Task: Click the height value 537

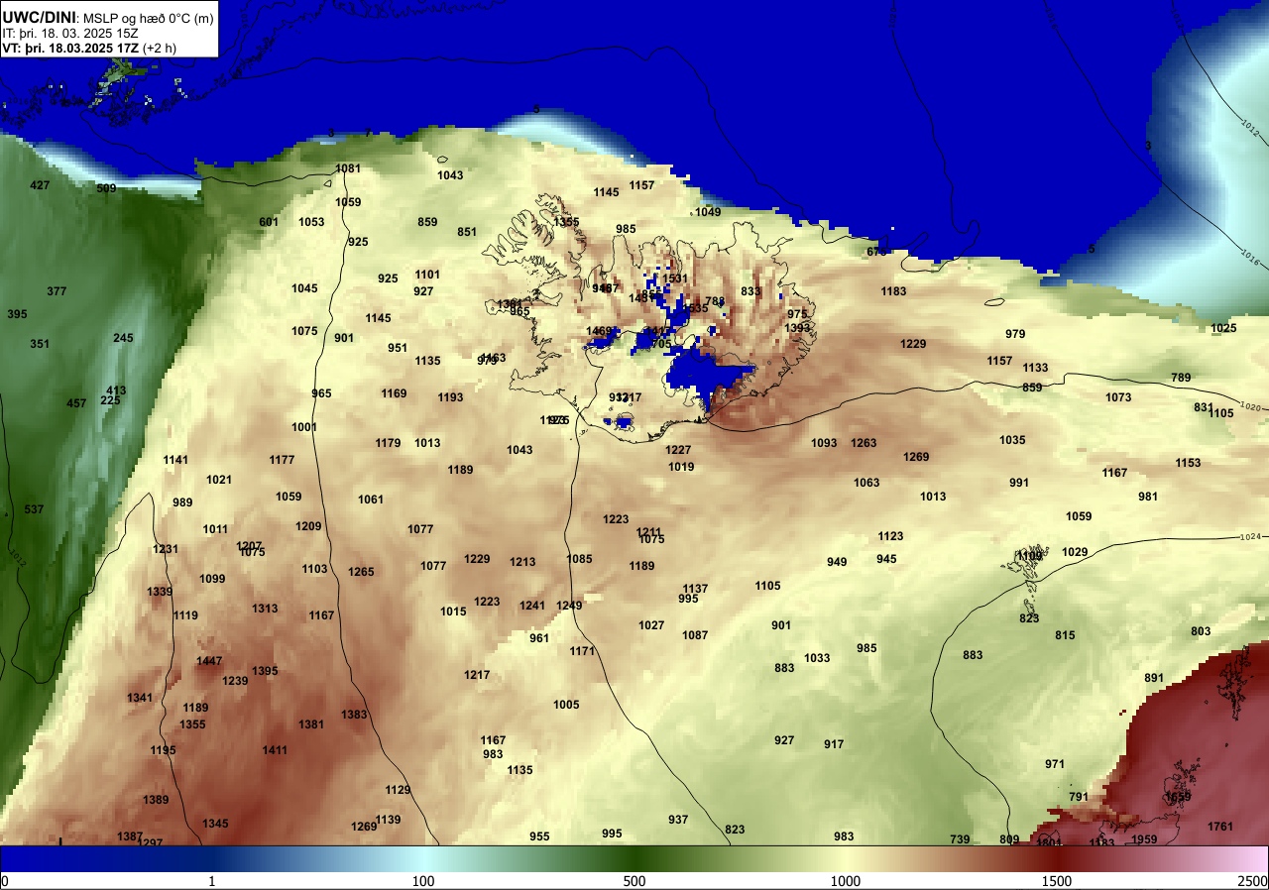Action: tap(34, 509)
